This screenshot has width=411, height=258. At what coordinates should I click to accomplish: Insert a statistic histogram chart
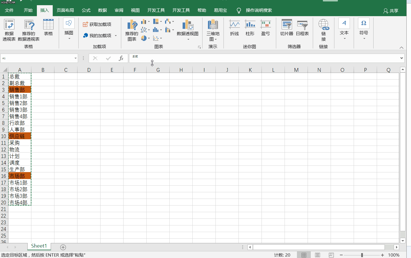156,30
